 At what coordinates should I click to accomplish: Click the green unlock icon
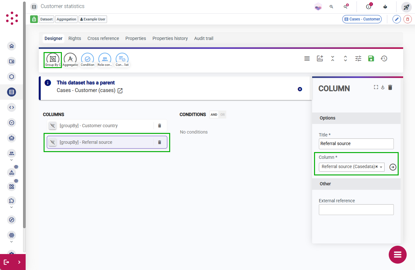click(x=34, y=19)
